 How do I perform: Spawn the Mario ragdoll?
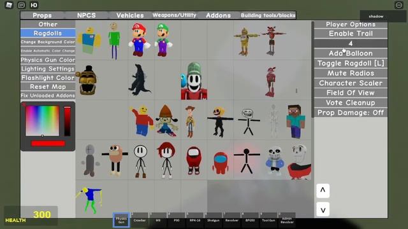(x=139, y=39)
